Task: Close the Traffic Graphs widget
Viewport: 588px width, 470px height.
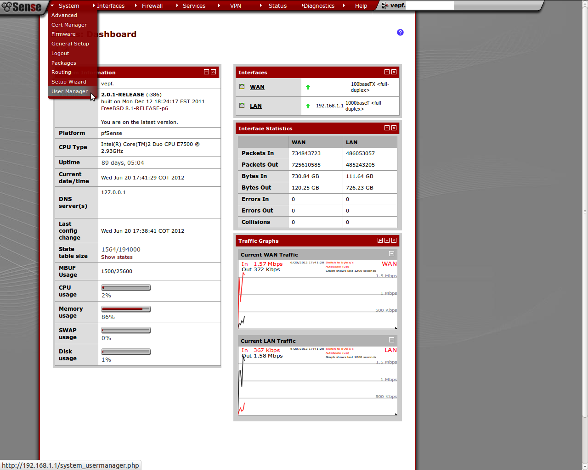Action: pyautogui.click(x=394, y=241)
